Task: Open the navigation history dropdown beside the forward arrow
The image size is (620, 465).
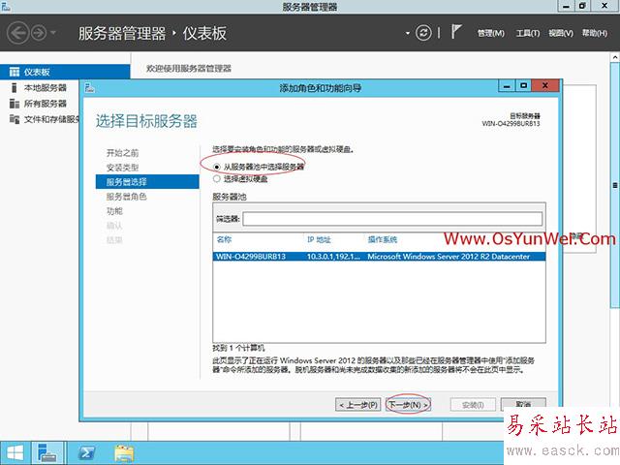Action: click(x=53, y=32)
